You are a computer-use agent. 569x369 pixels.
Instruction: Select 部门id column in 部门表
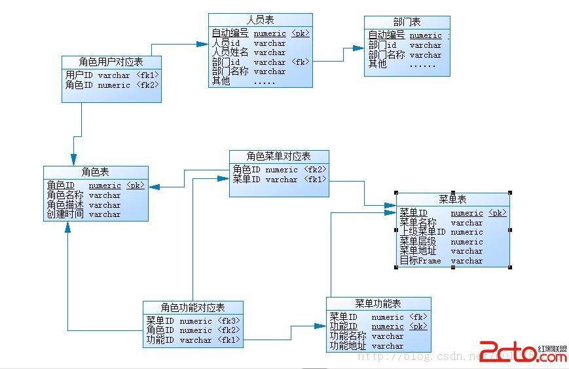coord(405,45)
